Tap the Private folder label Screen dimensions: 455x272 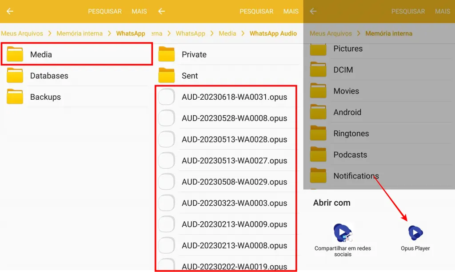pyautogui.click(x=194, y=54)
